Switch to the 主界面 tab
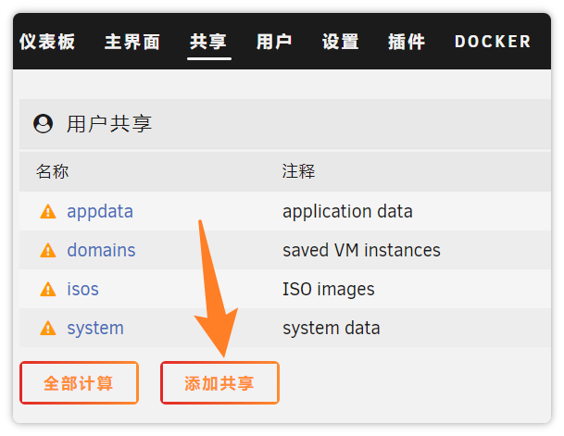Screen dimensions: 564x436 pos(132,42)
